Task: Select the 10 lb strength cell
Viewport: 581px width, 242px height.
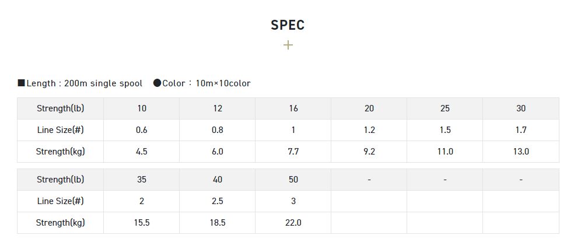Action: [142, 108]
